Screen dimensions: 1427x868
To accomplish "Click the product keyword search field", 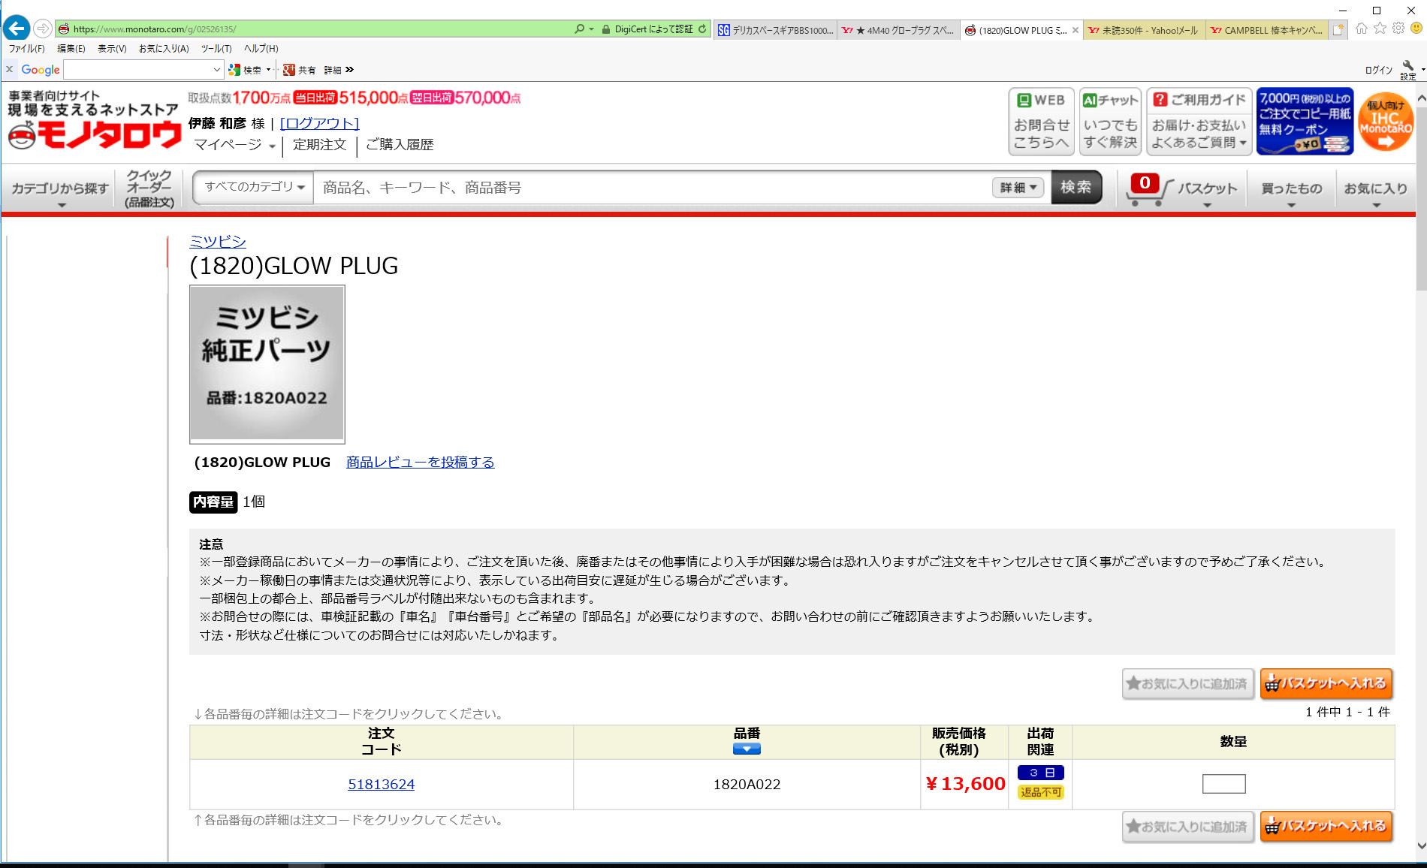I will (653, 188).
